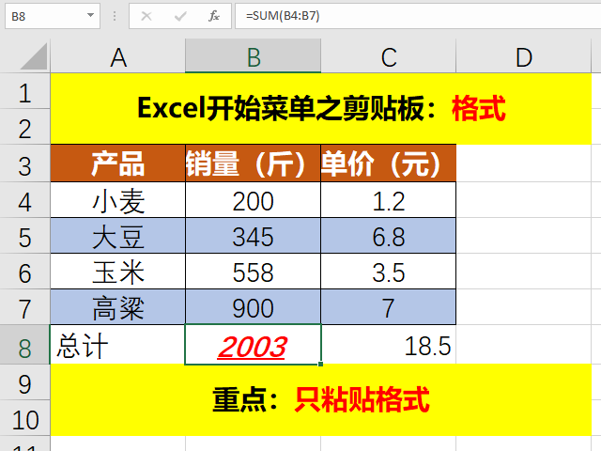Click the red italic 2003 total cell

(x=253, y=345)
